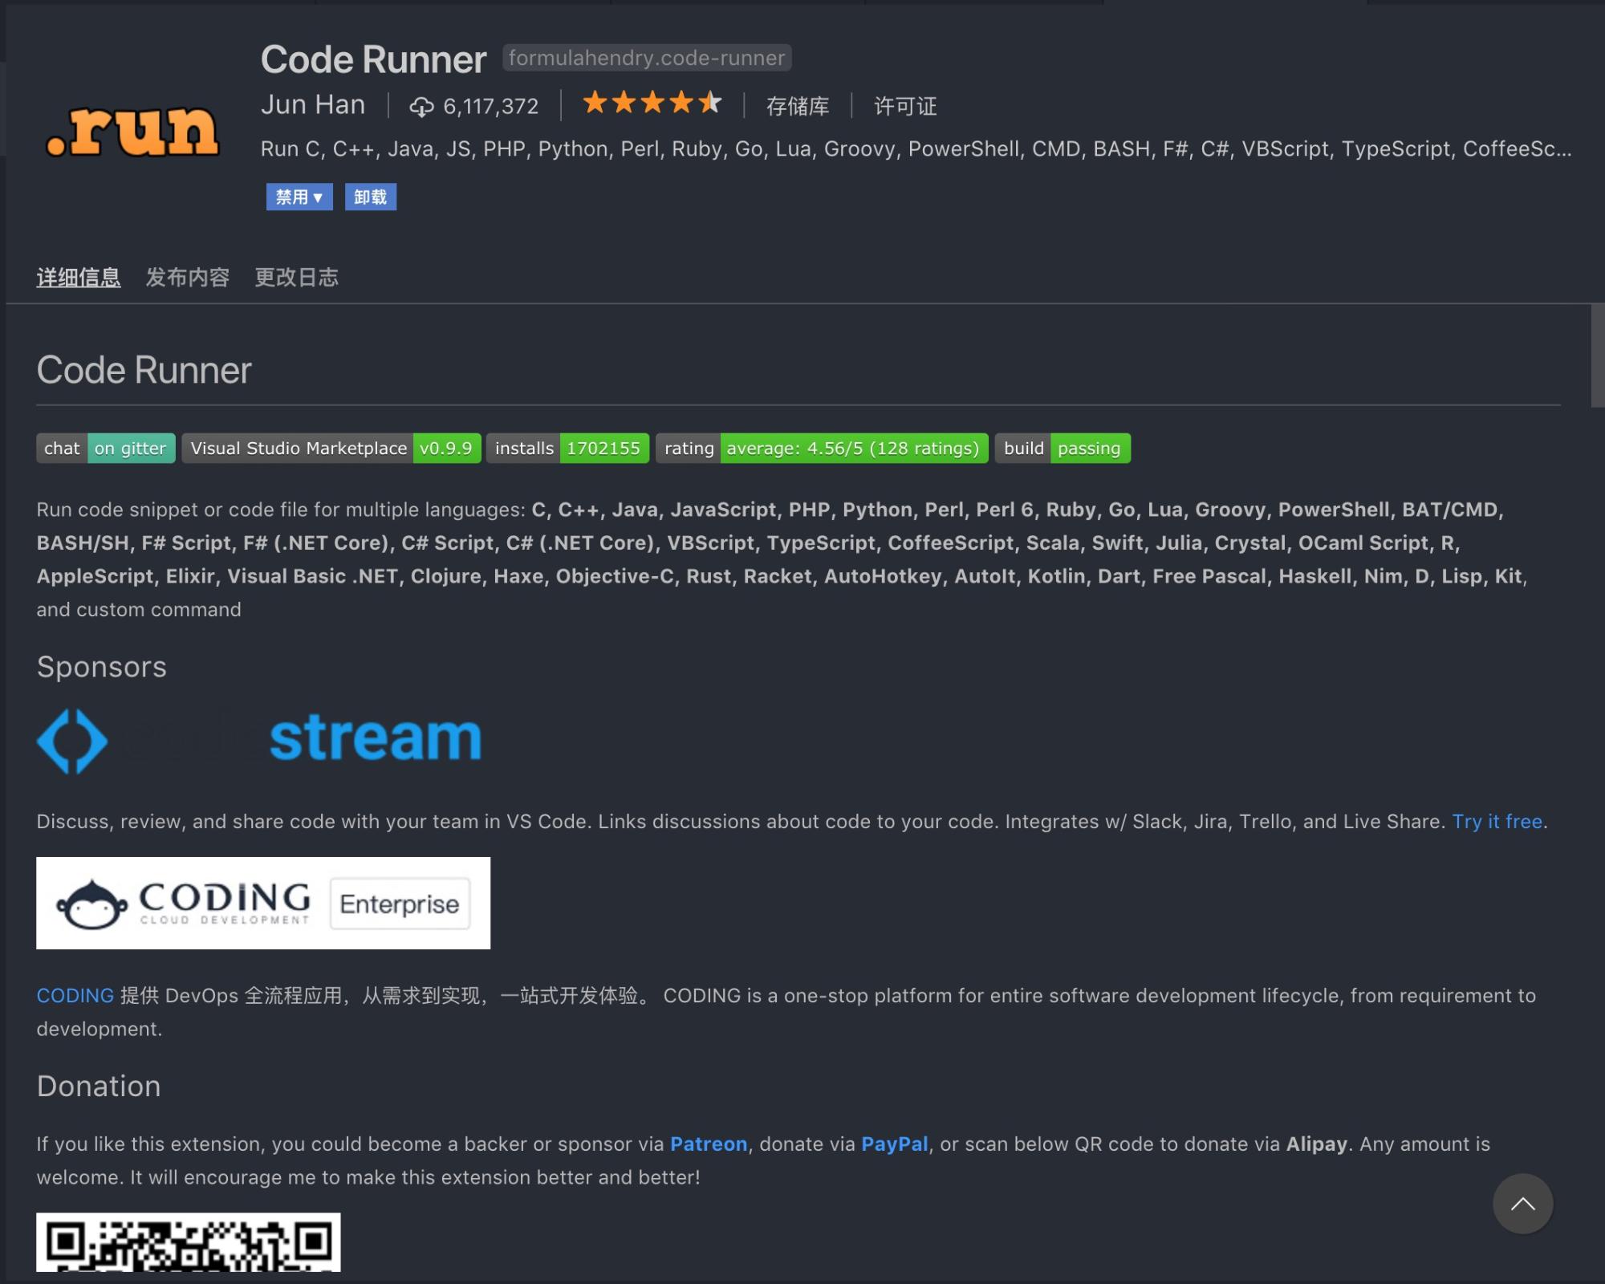Click the publisher name Jun Han
Image resolution: width=1605 pixels, height=1284 pixels.
pyautogui.click(x=313, y=105)
